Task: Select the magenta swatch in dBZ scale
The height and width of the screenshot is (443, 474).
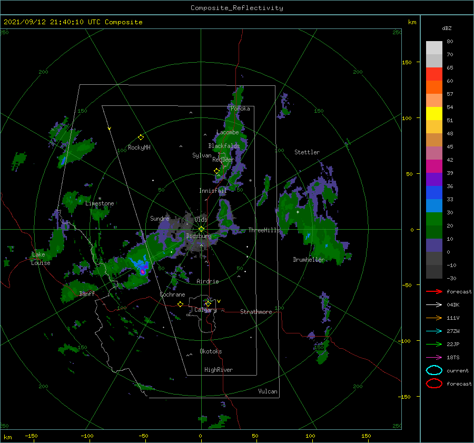Action: pos(434,166)
